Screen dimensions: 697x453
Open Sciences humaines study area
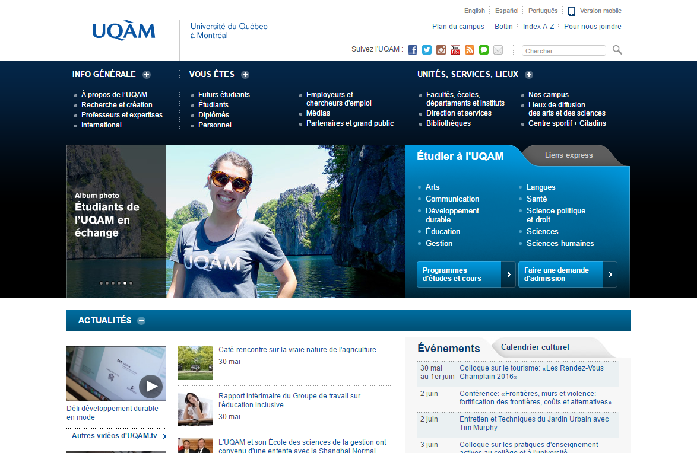[560, 243]
